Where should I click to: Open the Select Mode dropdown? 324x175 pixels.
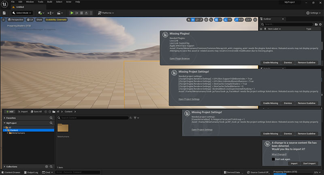click(22, 13)
